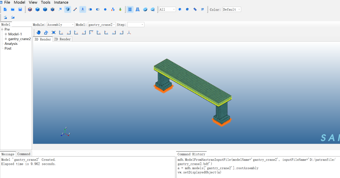Collapse the Pre tree node
Viewport: 340px width, 178px height.
2,29
